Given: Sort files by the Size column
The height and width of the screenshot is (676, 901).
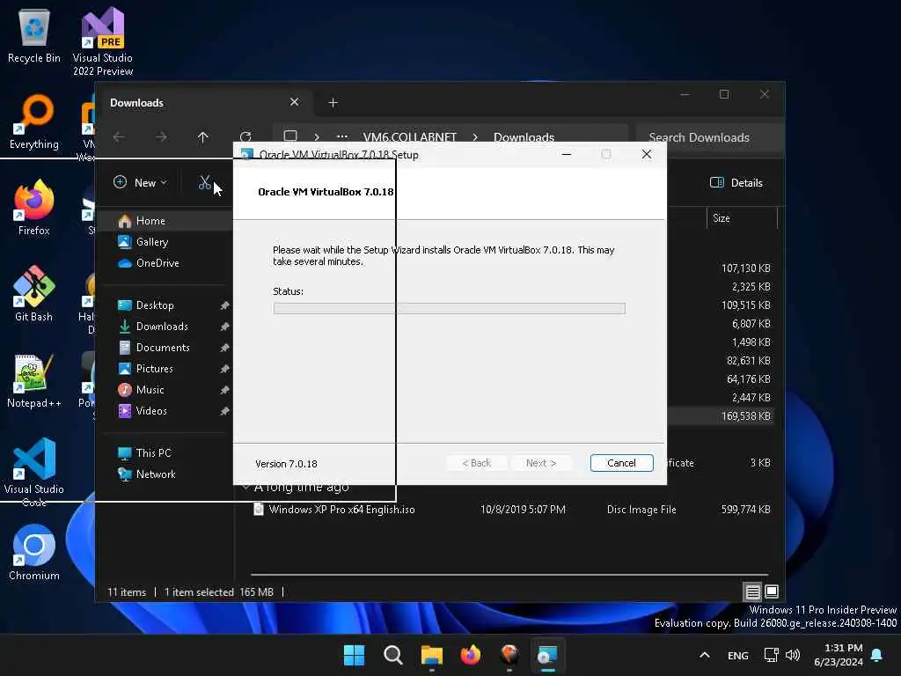Looking at the screenshot, I should [x=741, y=218].
